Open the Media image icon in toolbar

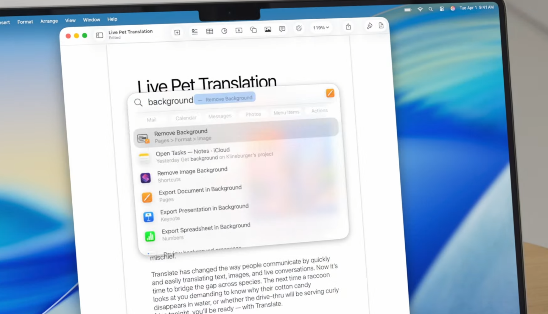[x=268, y=29]
